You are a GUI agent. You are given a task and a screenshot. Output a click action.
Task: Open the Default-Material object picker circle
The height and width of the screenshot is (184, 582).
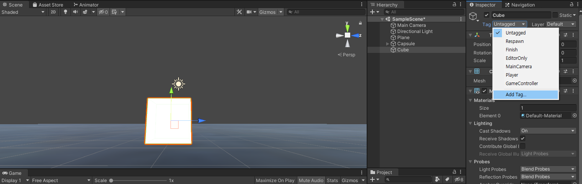click(x=574, y=115)
